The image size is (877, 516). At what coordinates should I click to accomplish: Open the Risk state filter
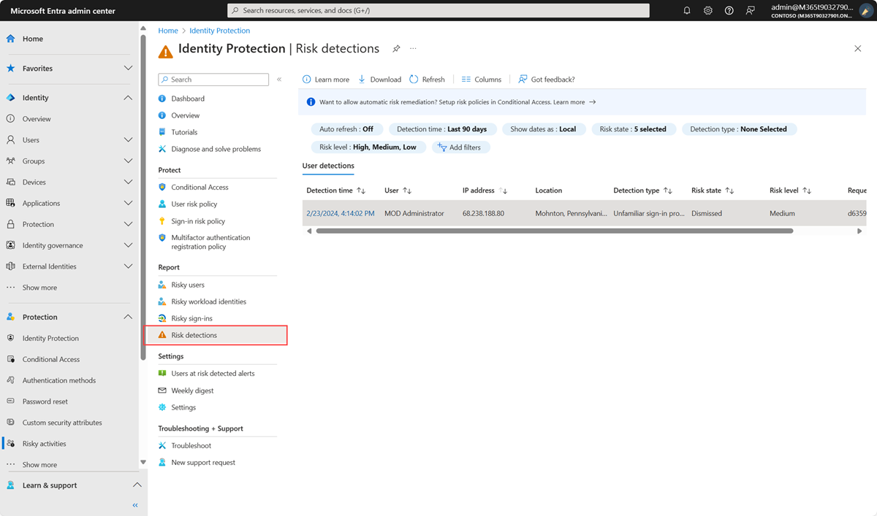point(633,129)
